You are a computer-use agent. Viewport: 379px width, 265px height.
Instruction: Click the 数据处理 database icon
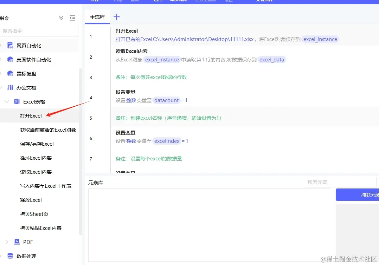[x=10, y=256]
